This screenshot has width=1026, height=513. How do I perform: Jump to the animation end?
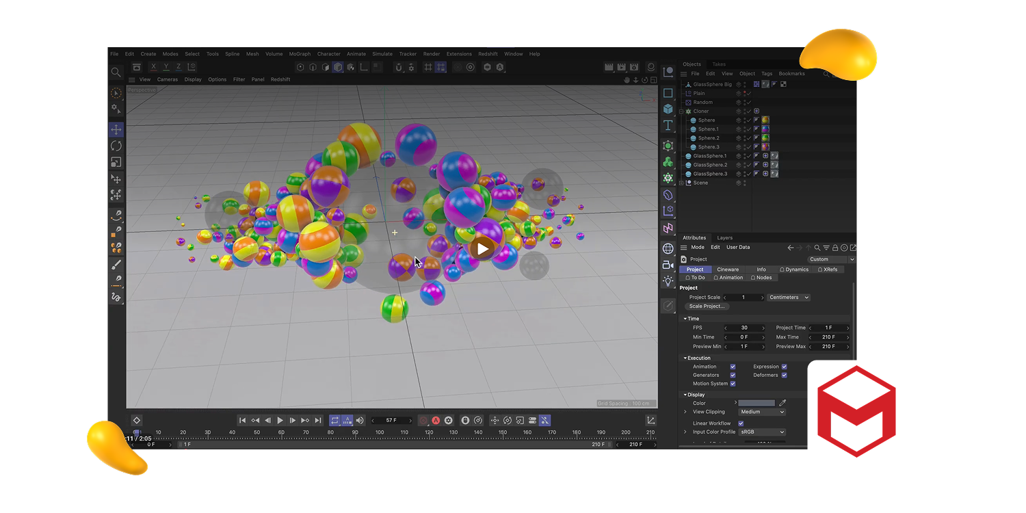318,420
